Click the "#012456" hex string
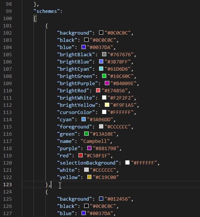 tap(118, 199)
